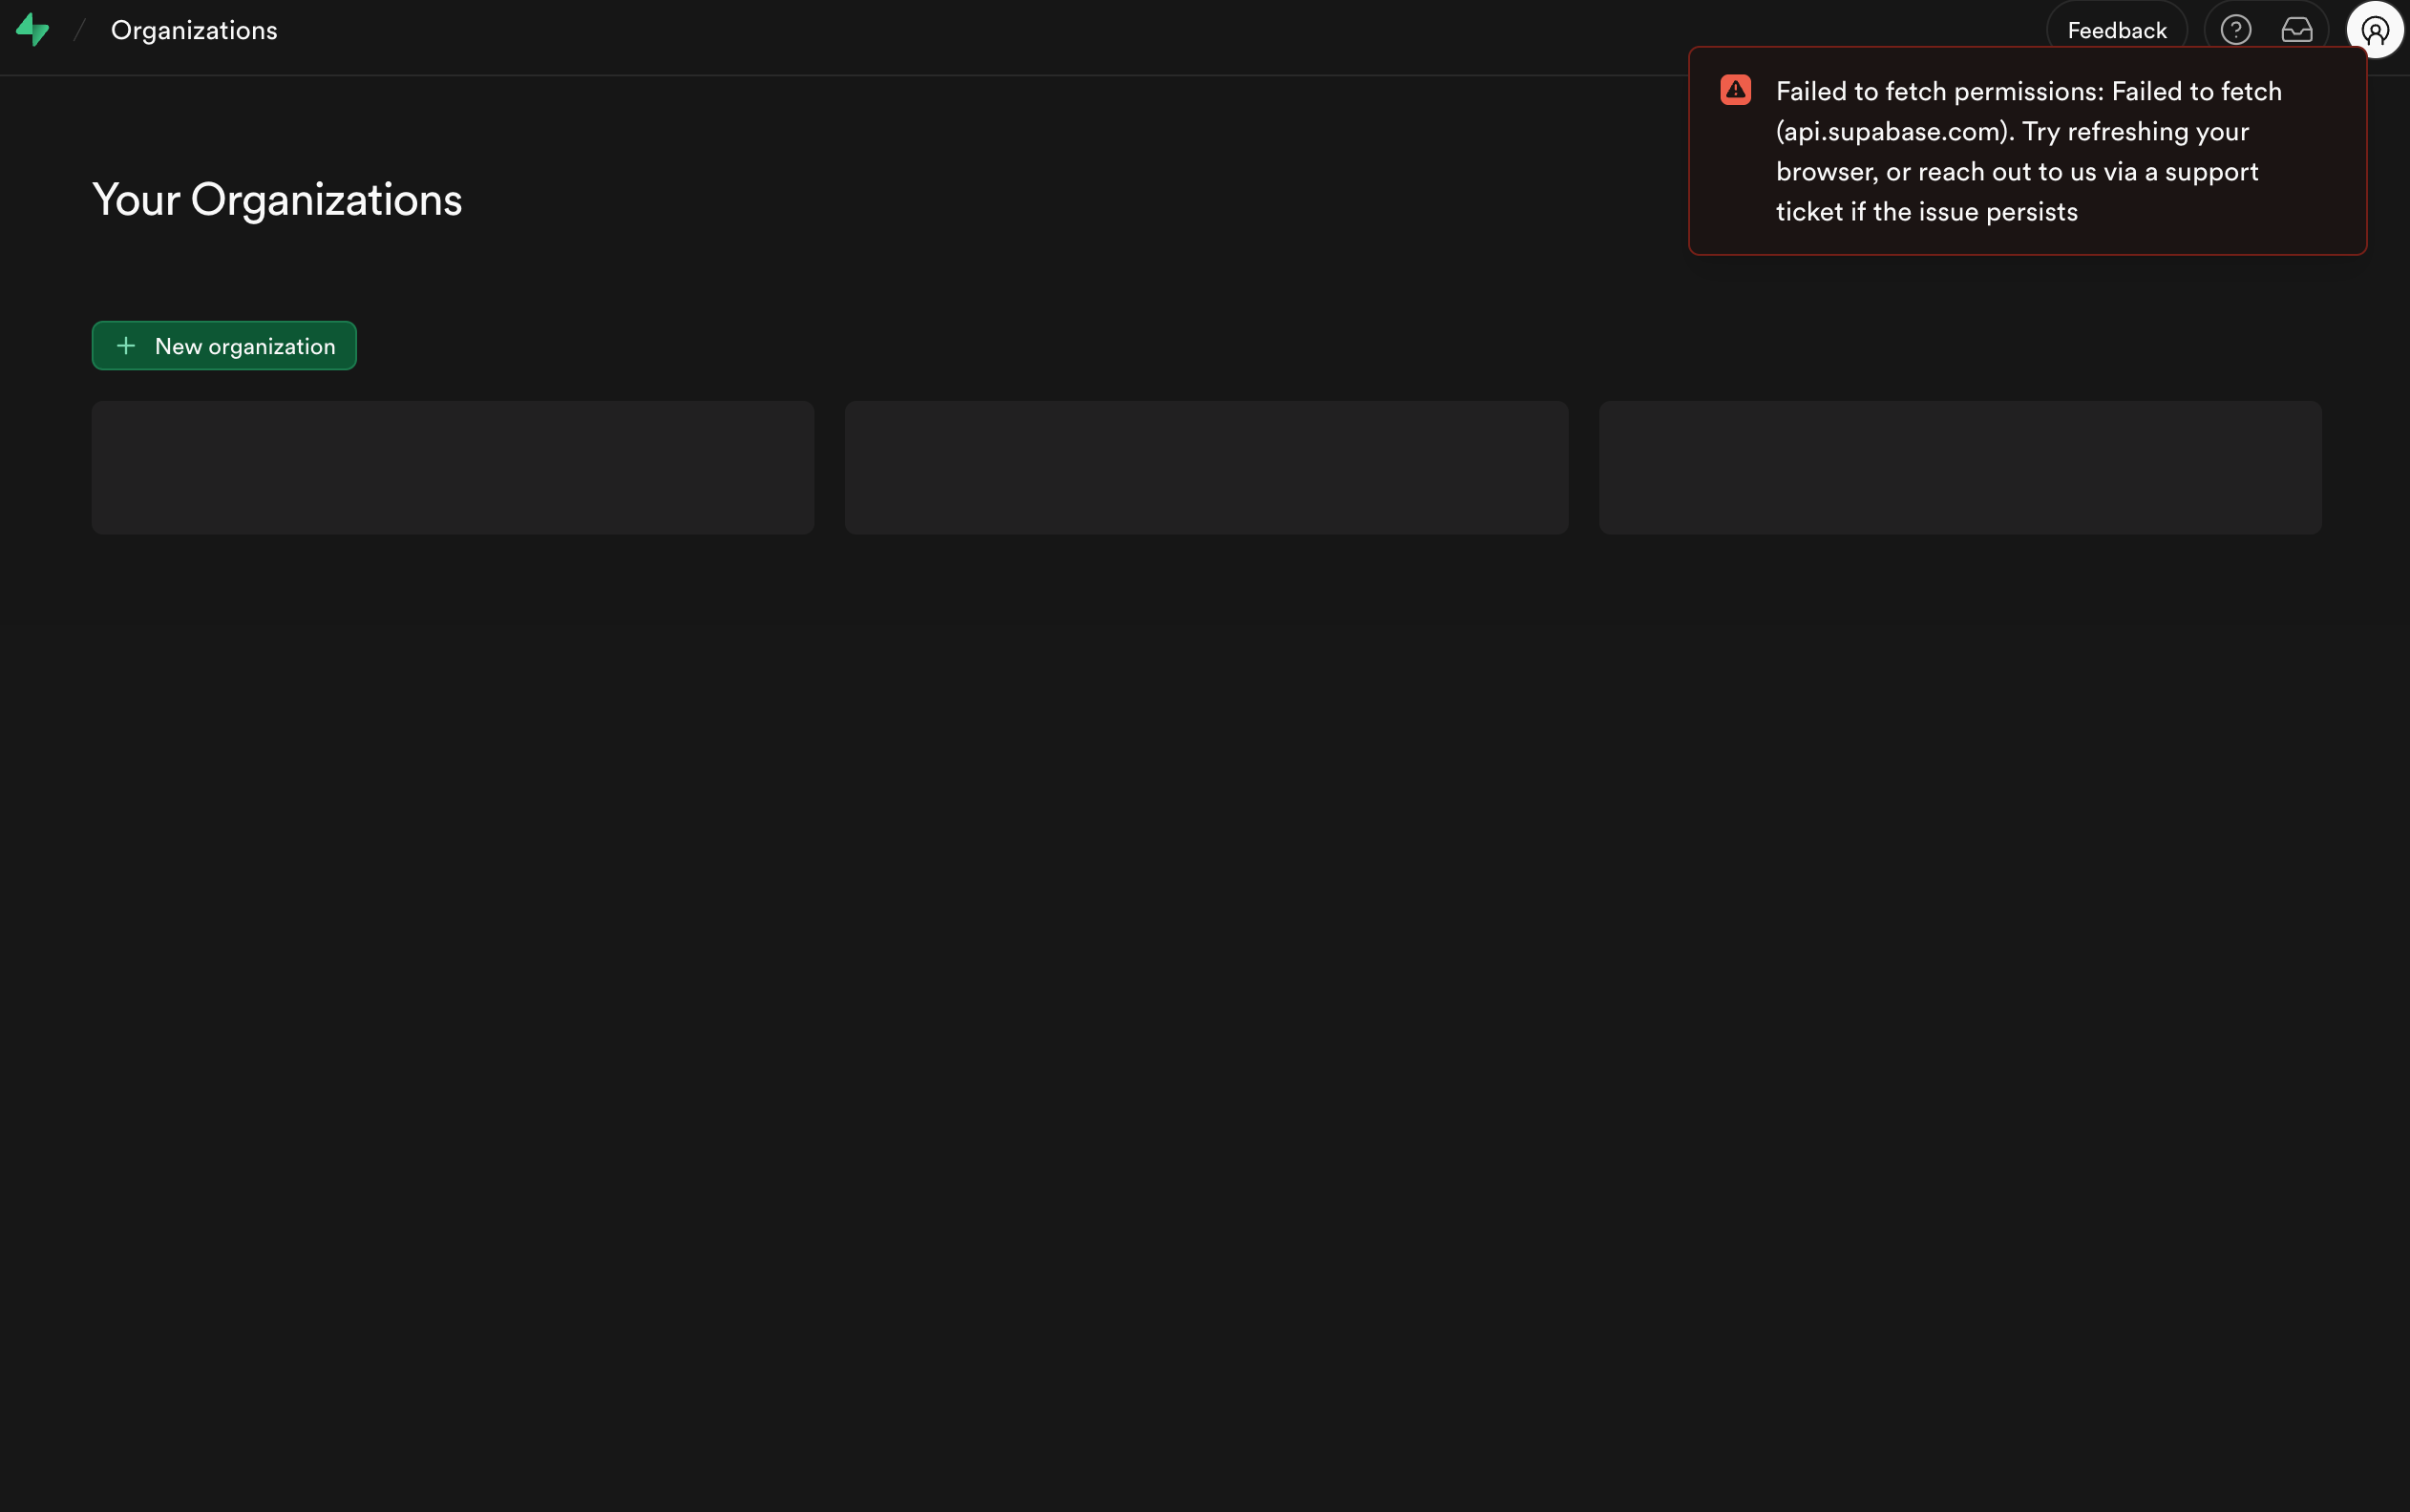This screenshot has width=2410, height=1512.
Task: Click the plus icon beside New organization
Action: point(126,346)
